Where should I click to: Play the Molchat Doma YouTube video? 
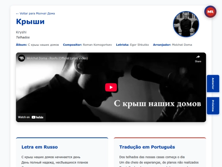(111, 87)
